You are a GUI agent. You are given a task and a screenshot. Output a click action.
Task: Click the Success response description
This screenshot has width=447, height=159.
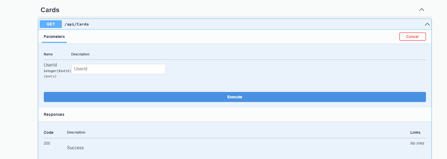click(75, 148)
